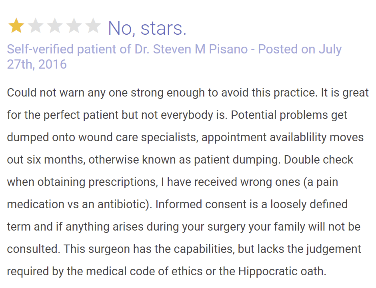Viewport: 376px width, 288px height.
Task: Click 'This surgeon has the capabilities' text
Action: coord(149,249)
